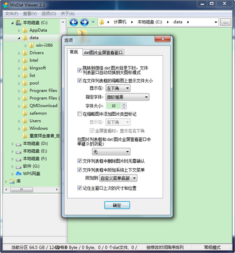Increase font size with the up spinner arrow
The height and width of the screenshot is (253, 235).
pos(124,104)
